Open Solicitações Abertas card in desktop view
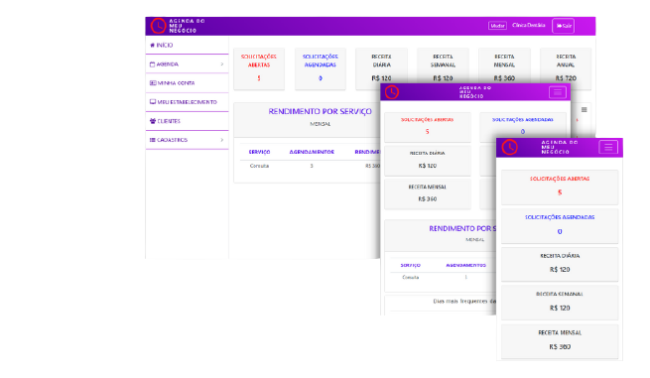 pyautogui.click(x=259, y=68)
